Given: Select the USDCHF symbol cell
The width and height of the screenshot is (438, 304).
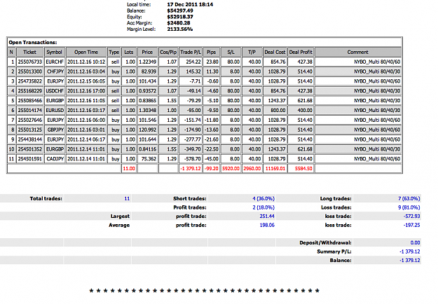Looking at the screenshot, I should tap(55, 91).
